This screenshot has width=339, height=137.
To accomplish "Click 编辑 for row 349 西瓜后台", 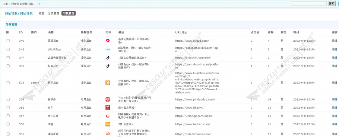I will click(335, 41).
